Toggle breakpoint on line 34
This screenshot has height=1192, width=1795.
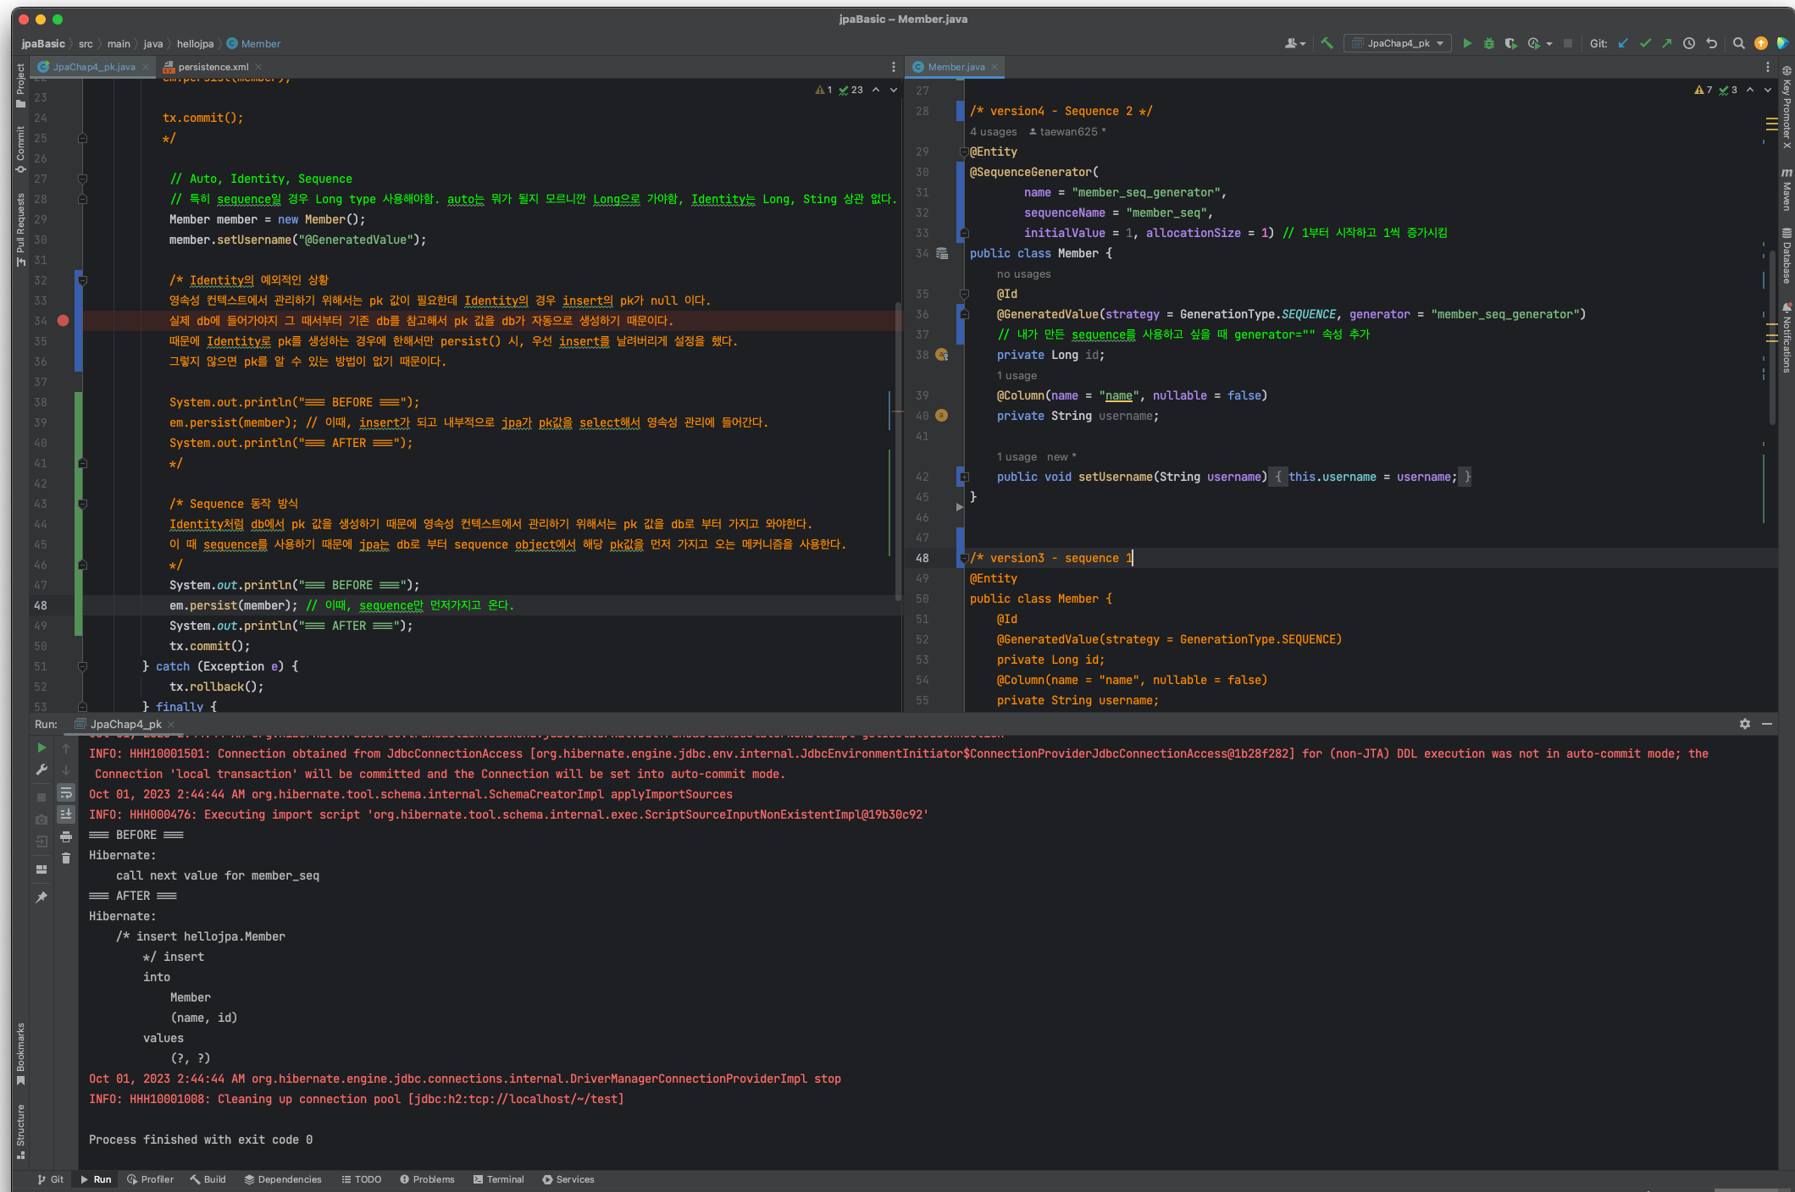click(63, 321)
